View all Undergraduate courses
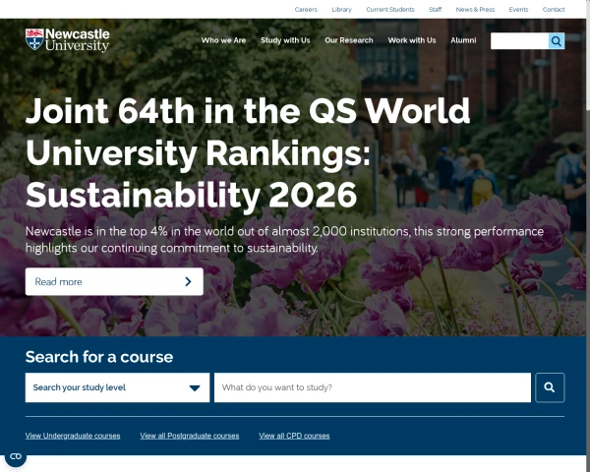The image size is (590, 472). click(x=73, y=436)
